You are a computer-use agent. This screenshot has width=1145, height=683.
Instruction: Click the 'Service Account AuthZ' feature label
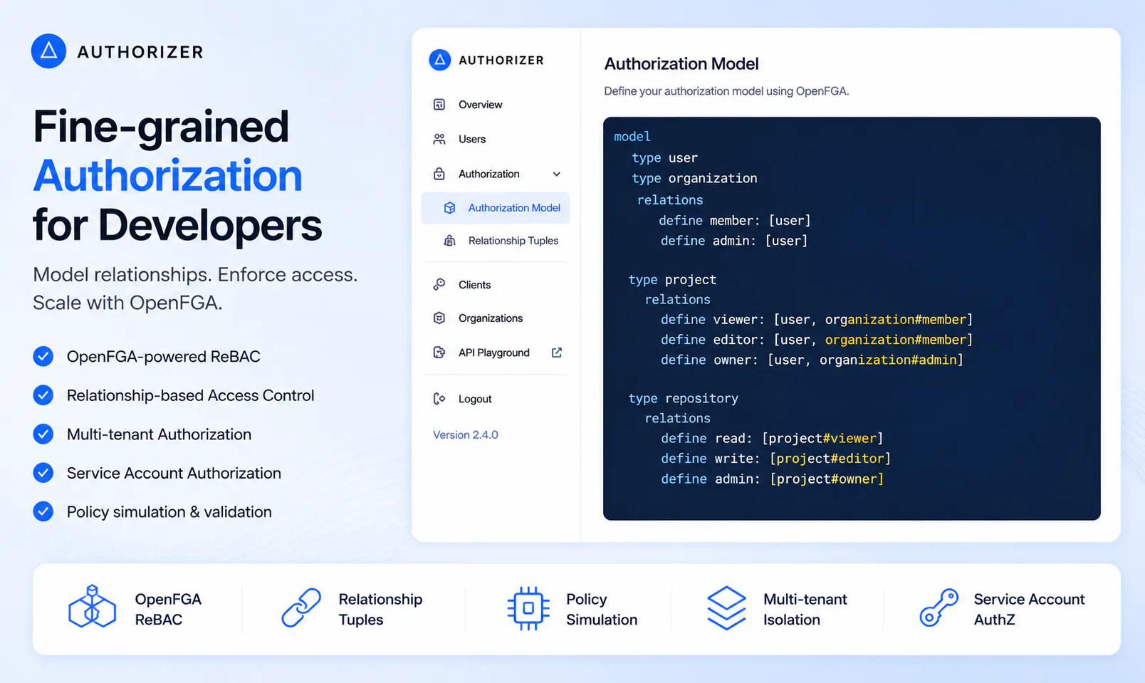tap(1029, 609)
